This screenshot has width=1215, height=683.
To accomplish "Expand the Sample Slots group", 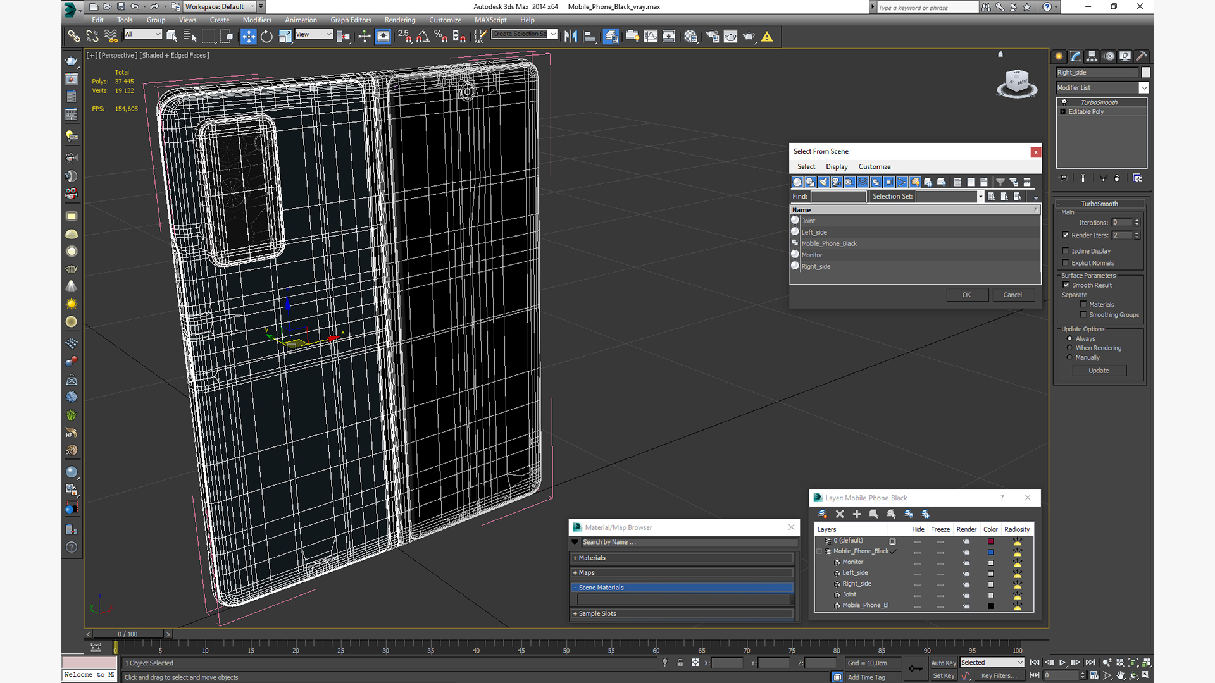I will (682, 613).
